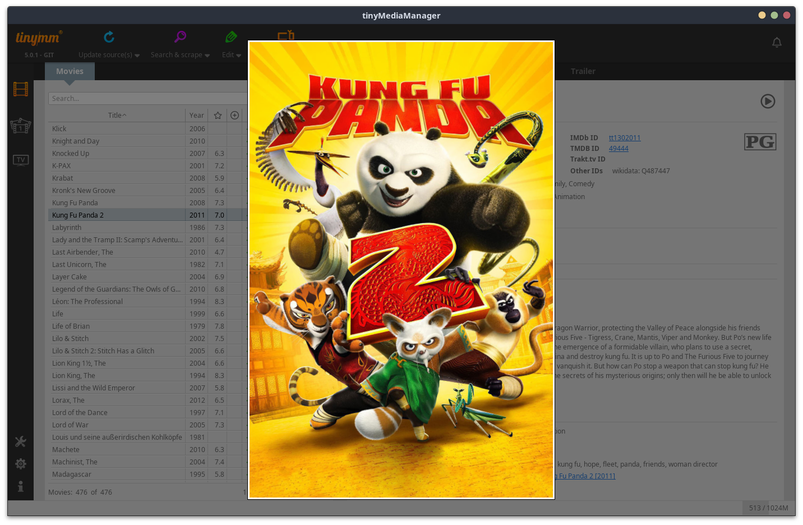Expand the Search & scrape dropdown arrow
This screenshot has width=803, height=525.
pyautogui.click(x=207, y=56)
